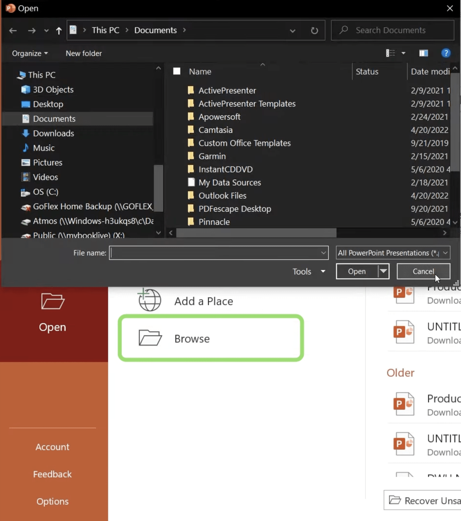Screen dimensions: 461x521
Task: Open the Organize menu
Action: coord(30,53)
